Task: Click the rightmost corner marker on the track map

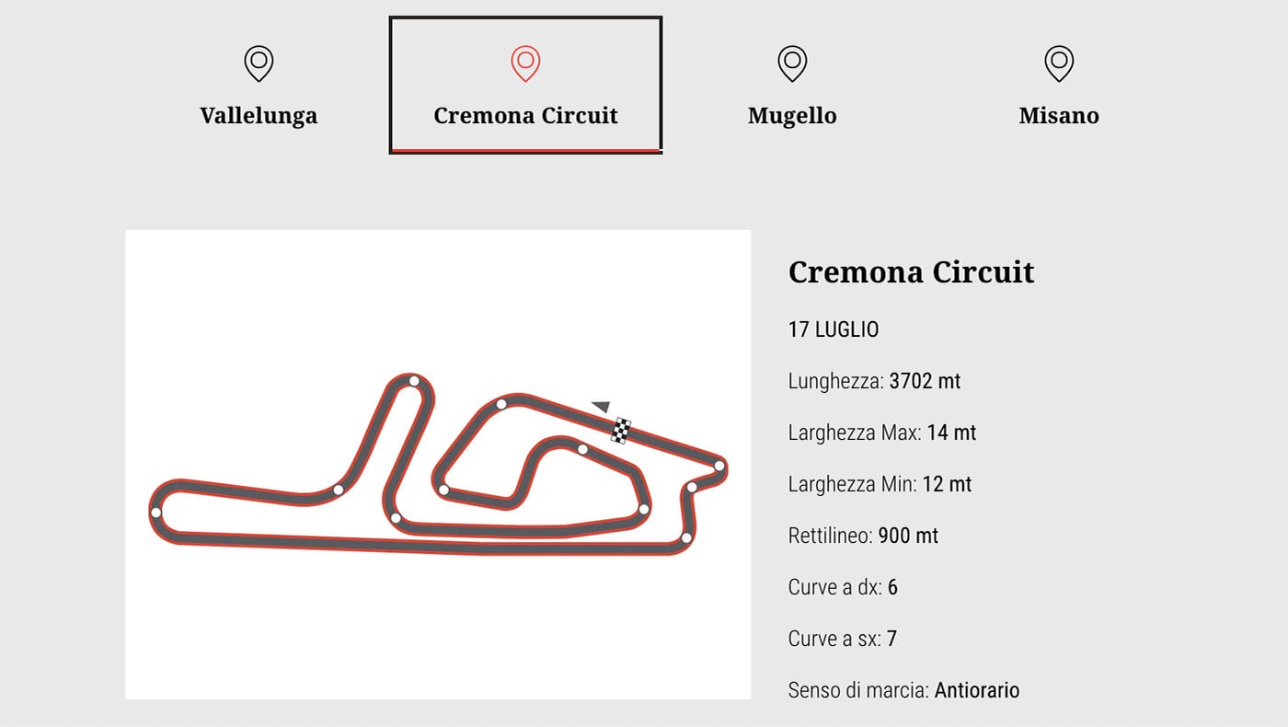Action: [719, 466]
